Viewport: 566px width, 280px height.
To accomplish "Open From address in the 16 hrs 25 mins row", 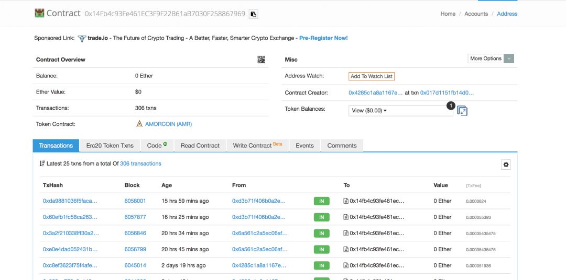I will [259, 217].
